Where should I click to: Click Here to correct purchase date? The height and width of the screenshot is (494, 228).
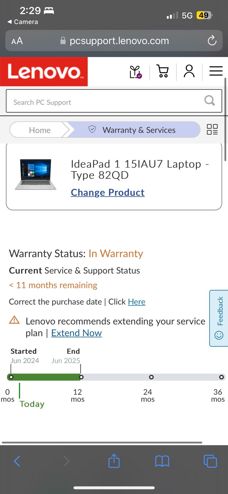coord(136,302)
